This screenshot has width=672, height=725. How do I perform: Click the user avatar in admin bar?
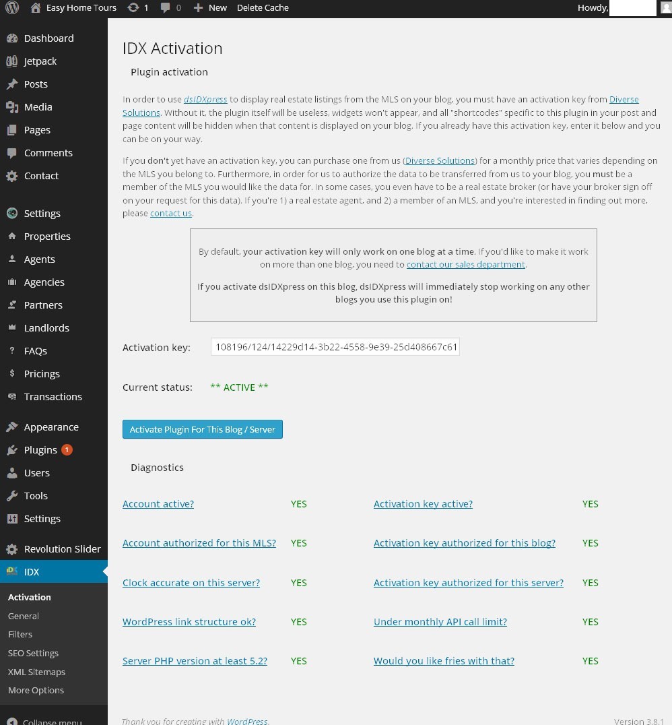(667, 8)
